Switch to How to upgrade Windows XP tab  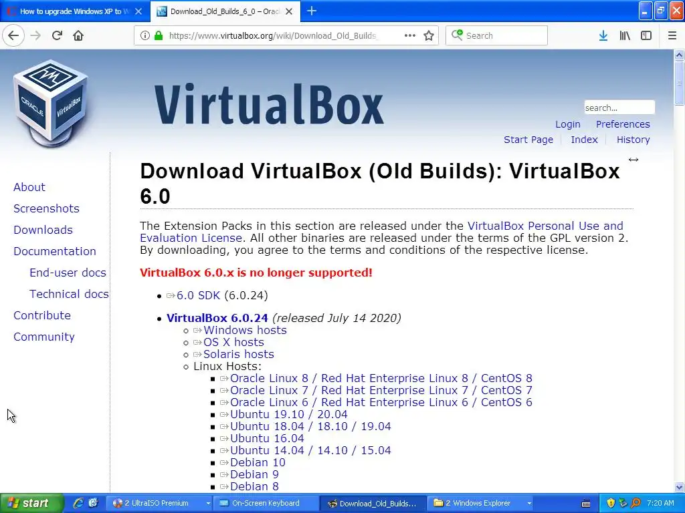(75, 11)
